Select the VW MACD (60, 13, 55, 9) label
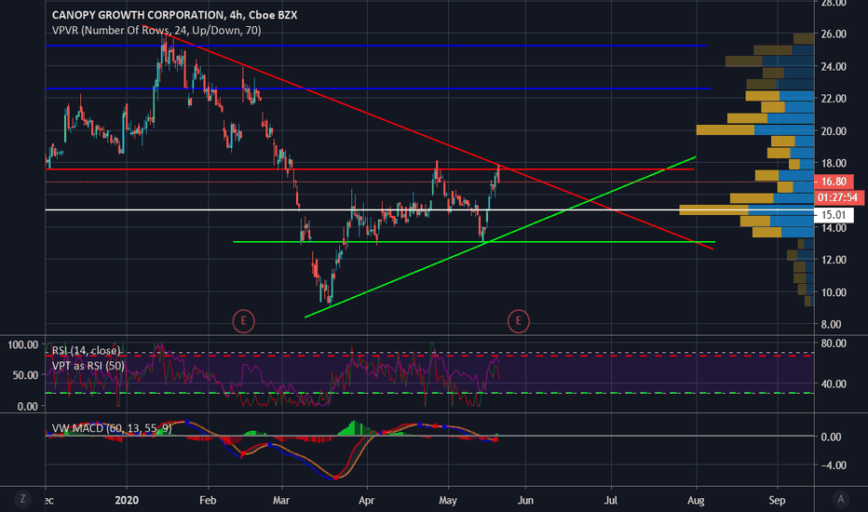 pyautogui.click(x=112, y=428)
